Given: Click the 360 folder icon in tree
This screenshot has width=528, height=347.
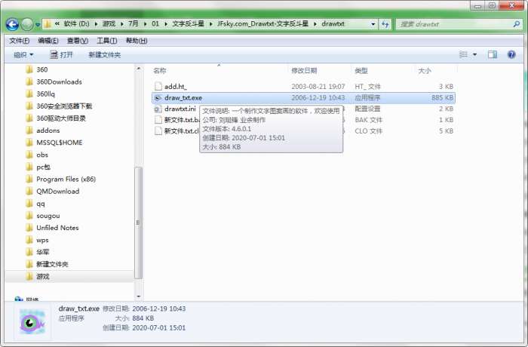Looking at the screenshot, I should tap(29, 69).
